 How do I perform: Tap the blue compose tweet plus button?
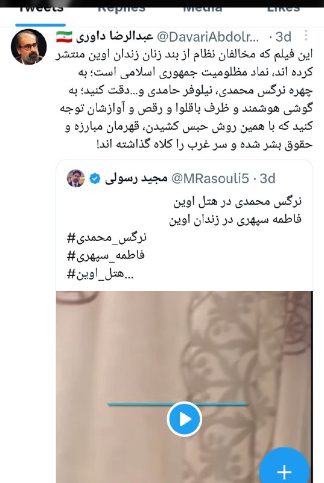pos(284,469)
